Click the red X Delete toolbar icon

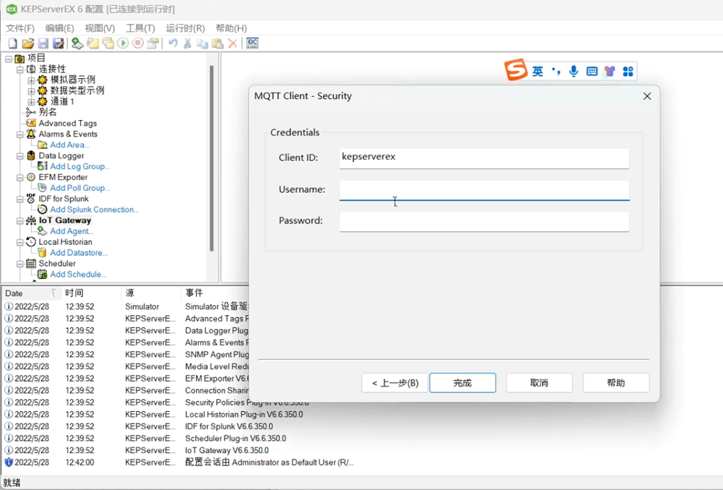pyautogui.click(x=233, y=43)
